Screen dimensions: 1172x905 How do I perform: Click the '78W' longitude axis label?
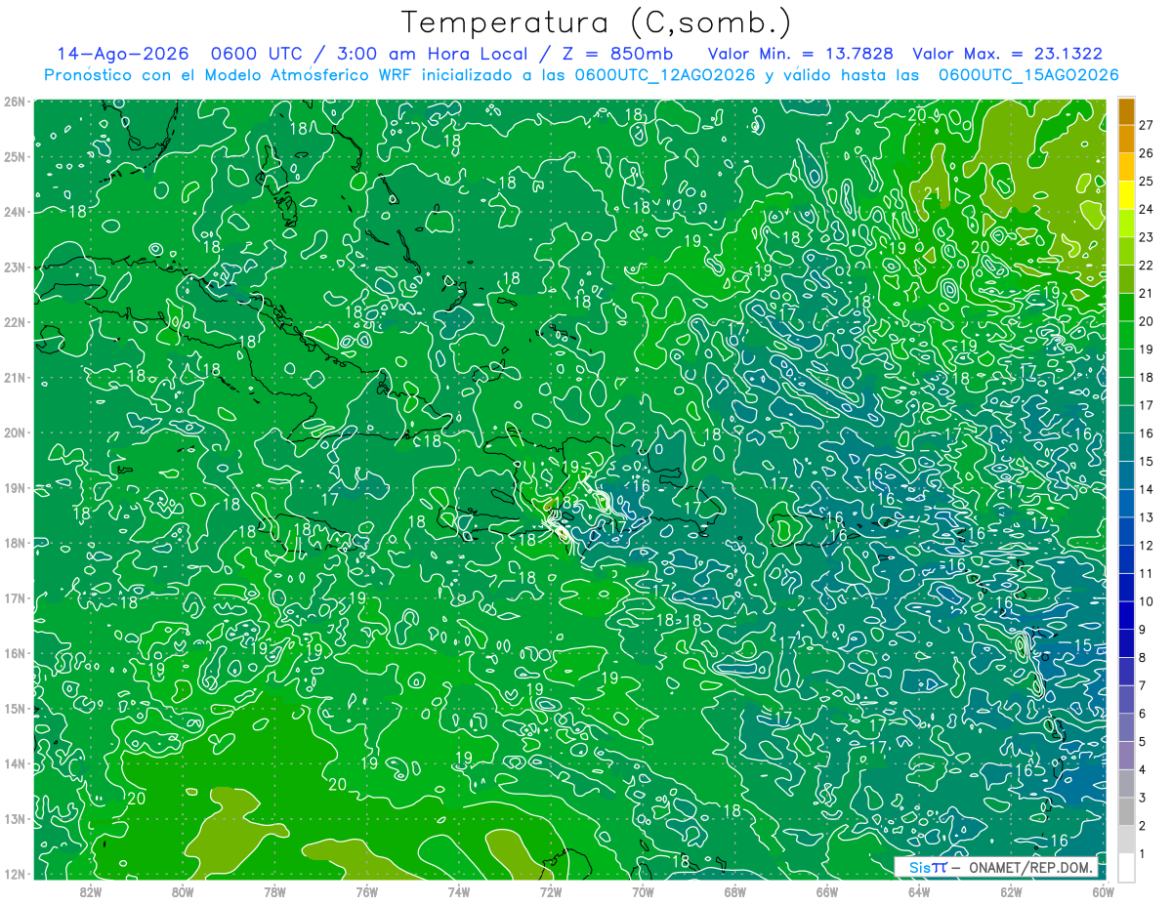[x=274, y=890]
